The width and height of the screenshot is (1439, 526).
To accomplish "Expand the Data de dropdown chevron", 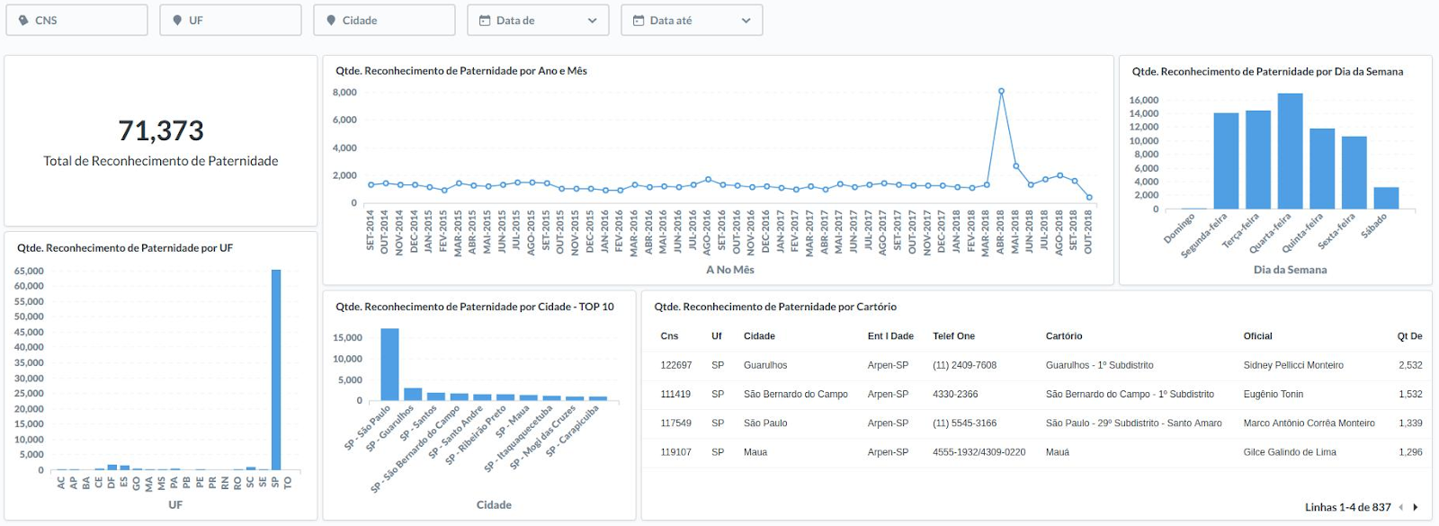I will [592, 21].
